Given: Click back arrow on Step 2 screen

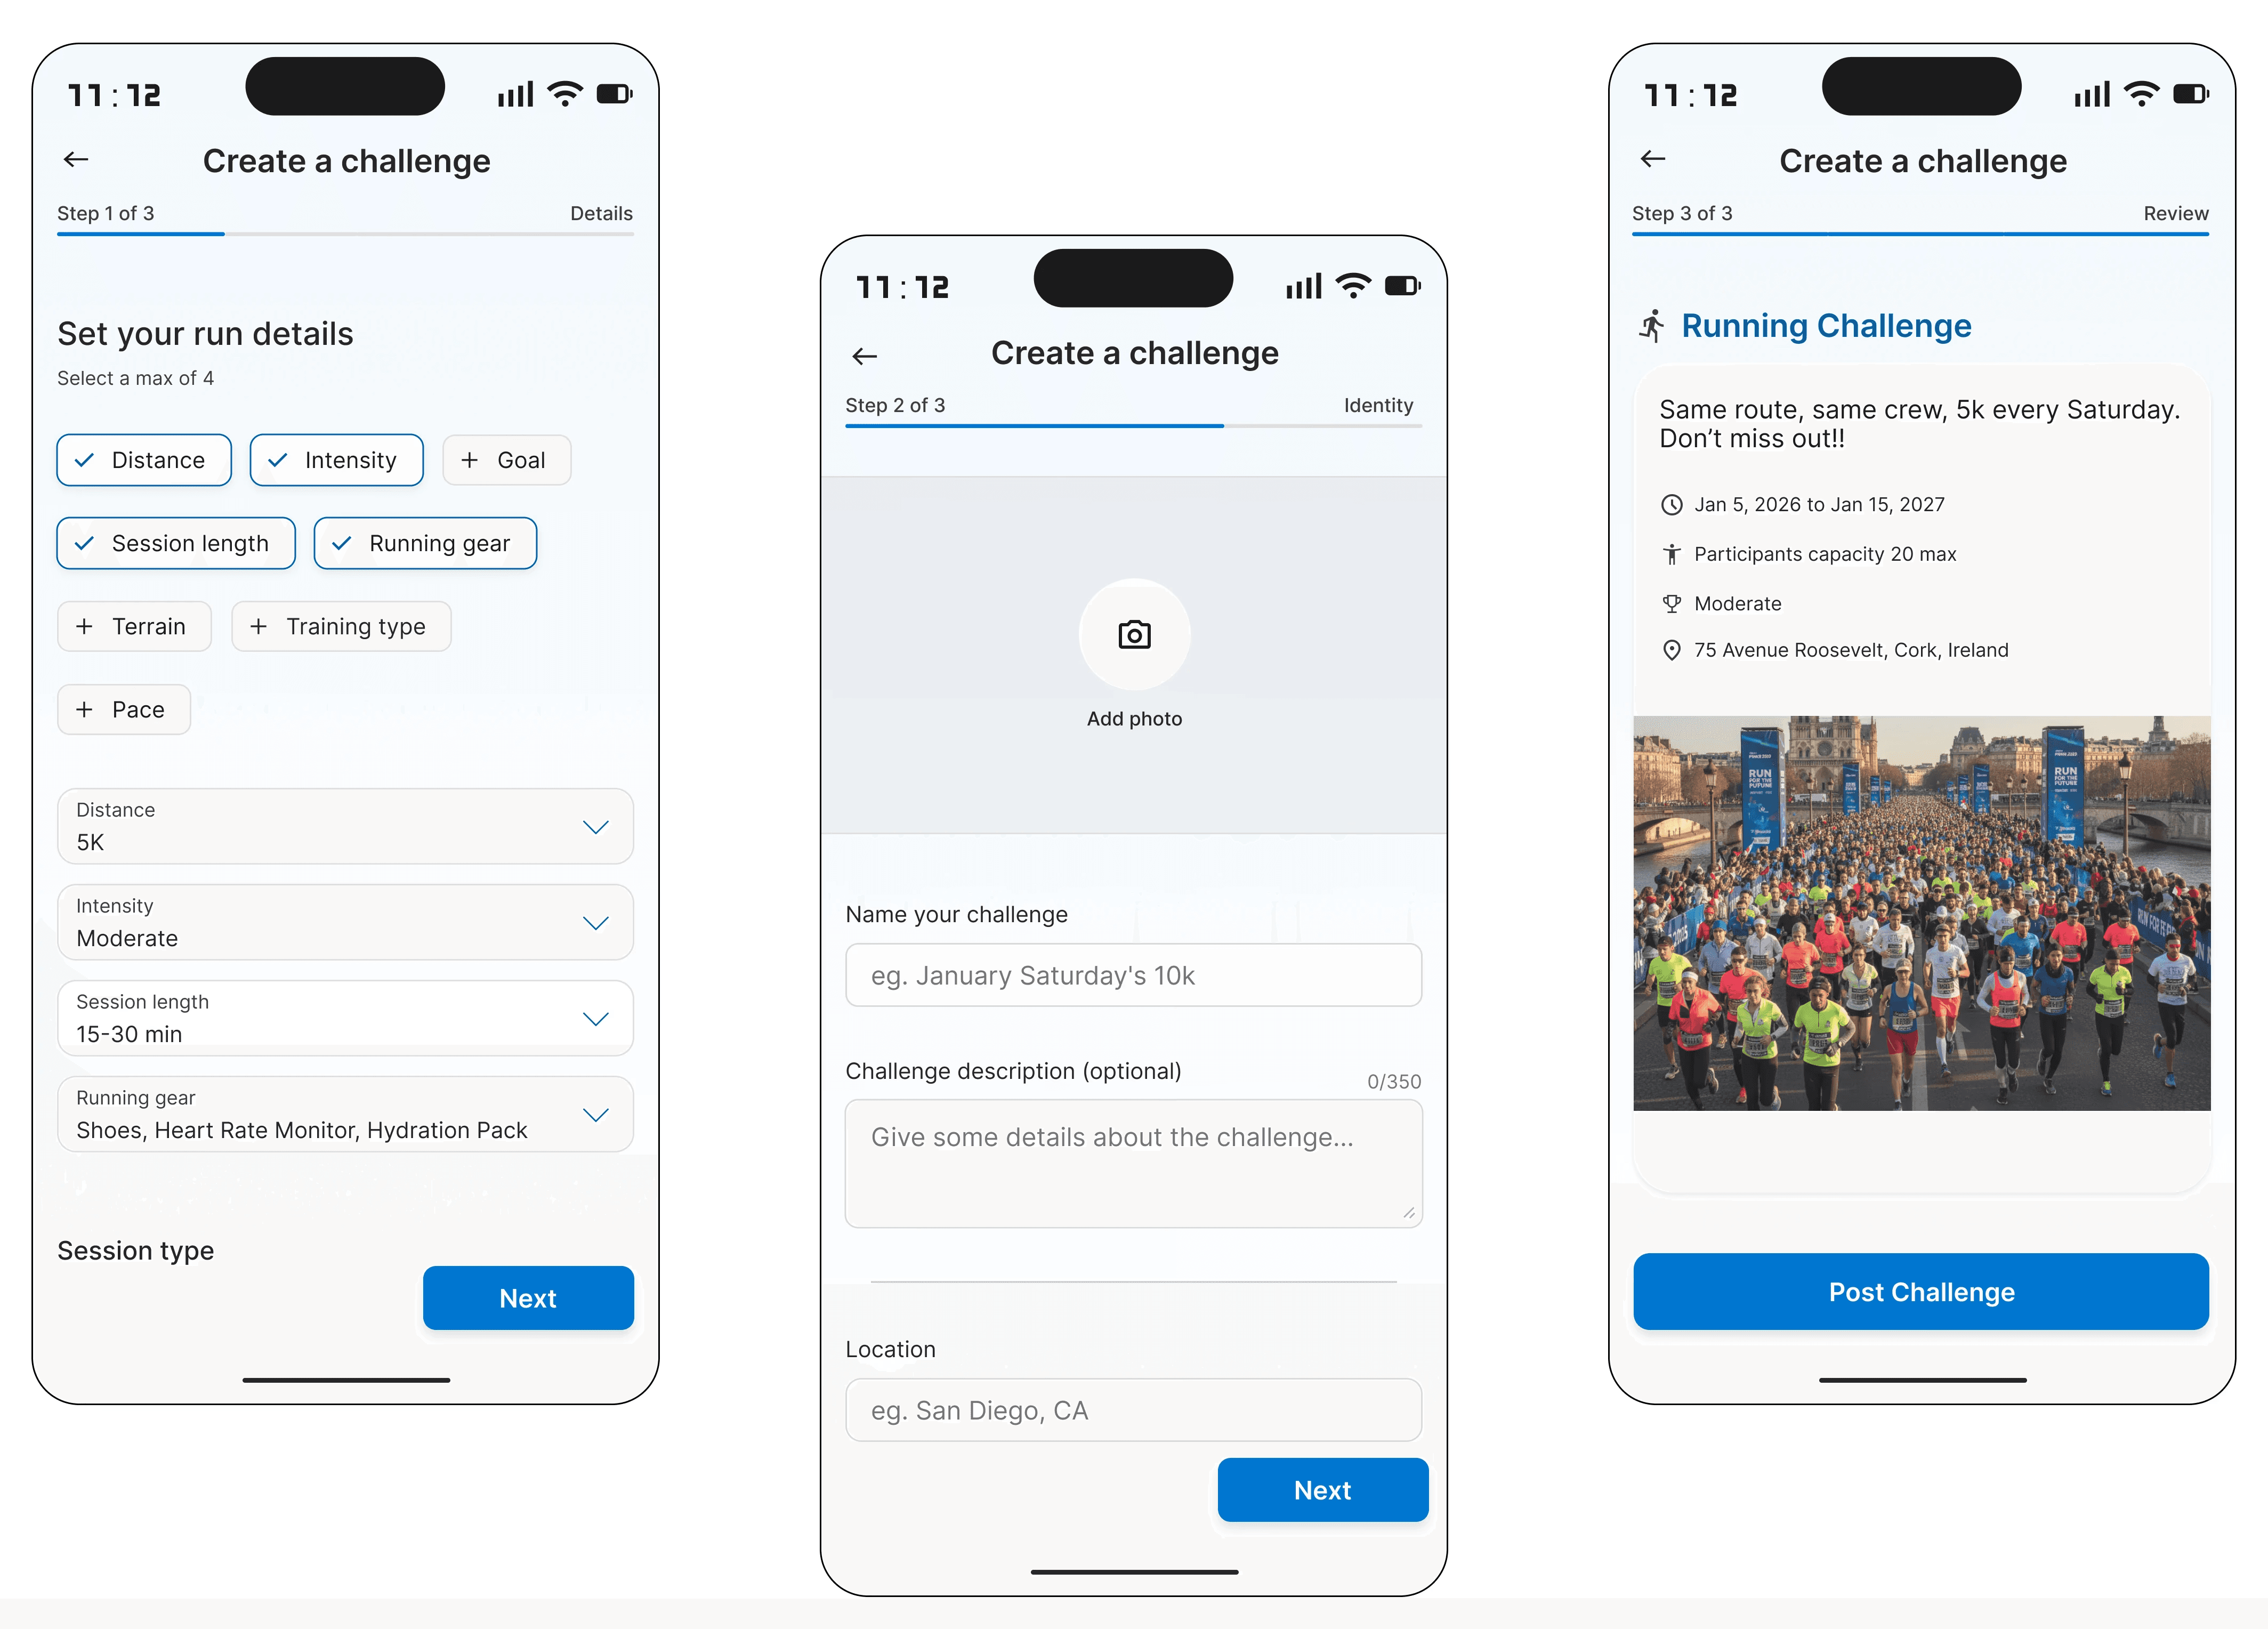Looking at the screenshot, I should click(x=864, y=357).
